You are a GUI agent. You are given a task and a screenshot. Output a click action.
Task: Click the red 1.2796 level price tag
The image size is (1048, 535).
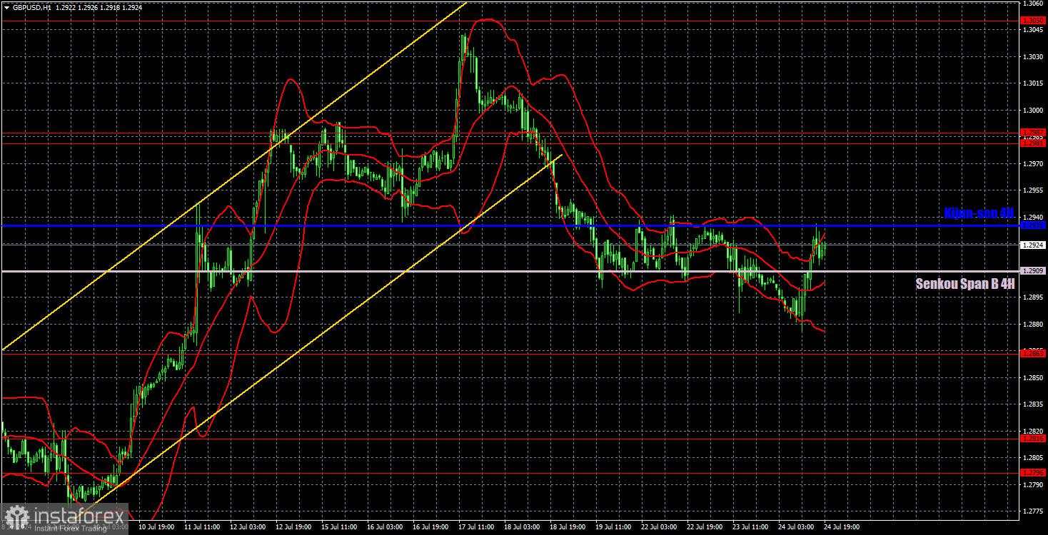pos(1033,472)
